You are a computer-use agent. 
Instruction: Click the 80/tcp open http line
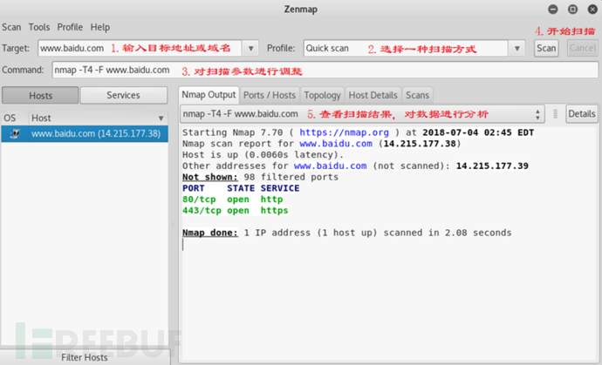coord(233,199)
